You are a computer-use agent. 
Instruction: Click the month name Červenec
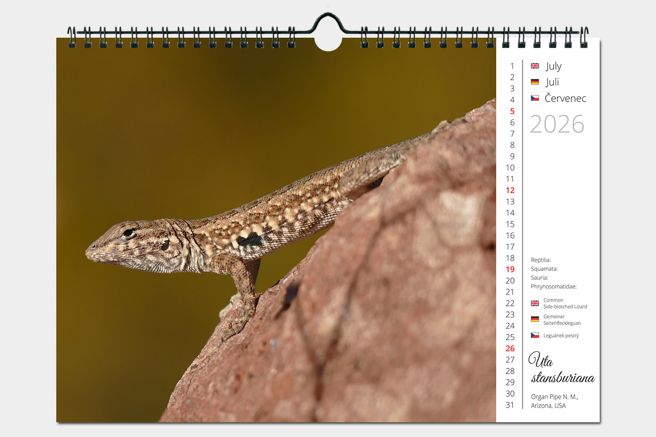click(566, 98)
